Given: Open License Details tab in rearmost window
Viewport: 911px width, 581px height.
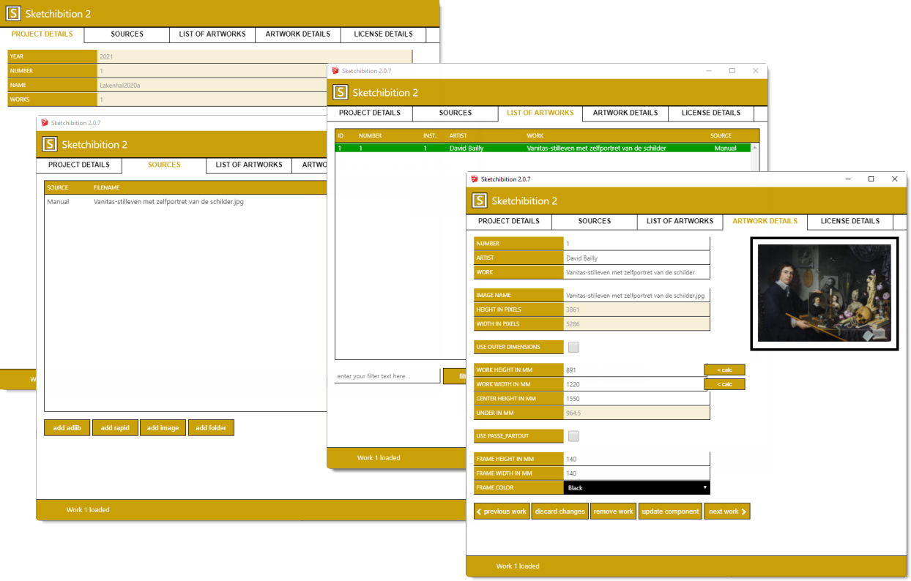Looking at the screenshot, I should (384, 34).
